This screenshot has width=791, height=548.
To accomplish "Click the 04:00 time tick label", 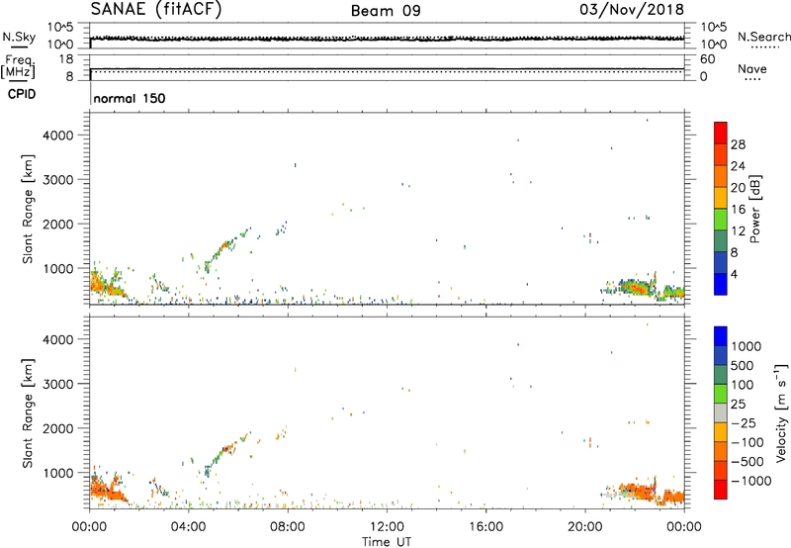I will click(x=189, y=527).
